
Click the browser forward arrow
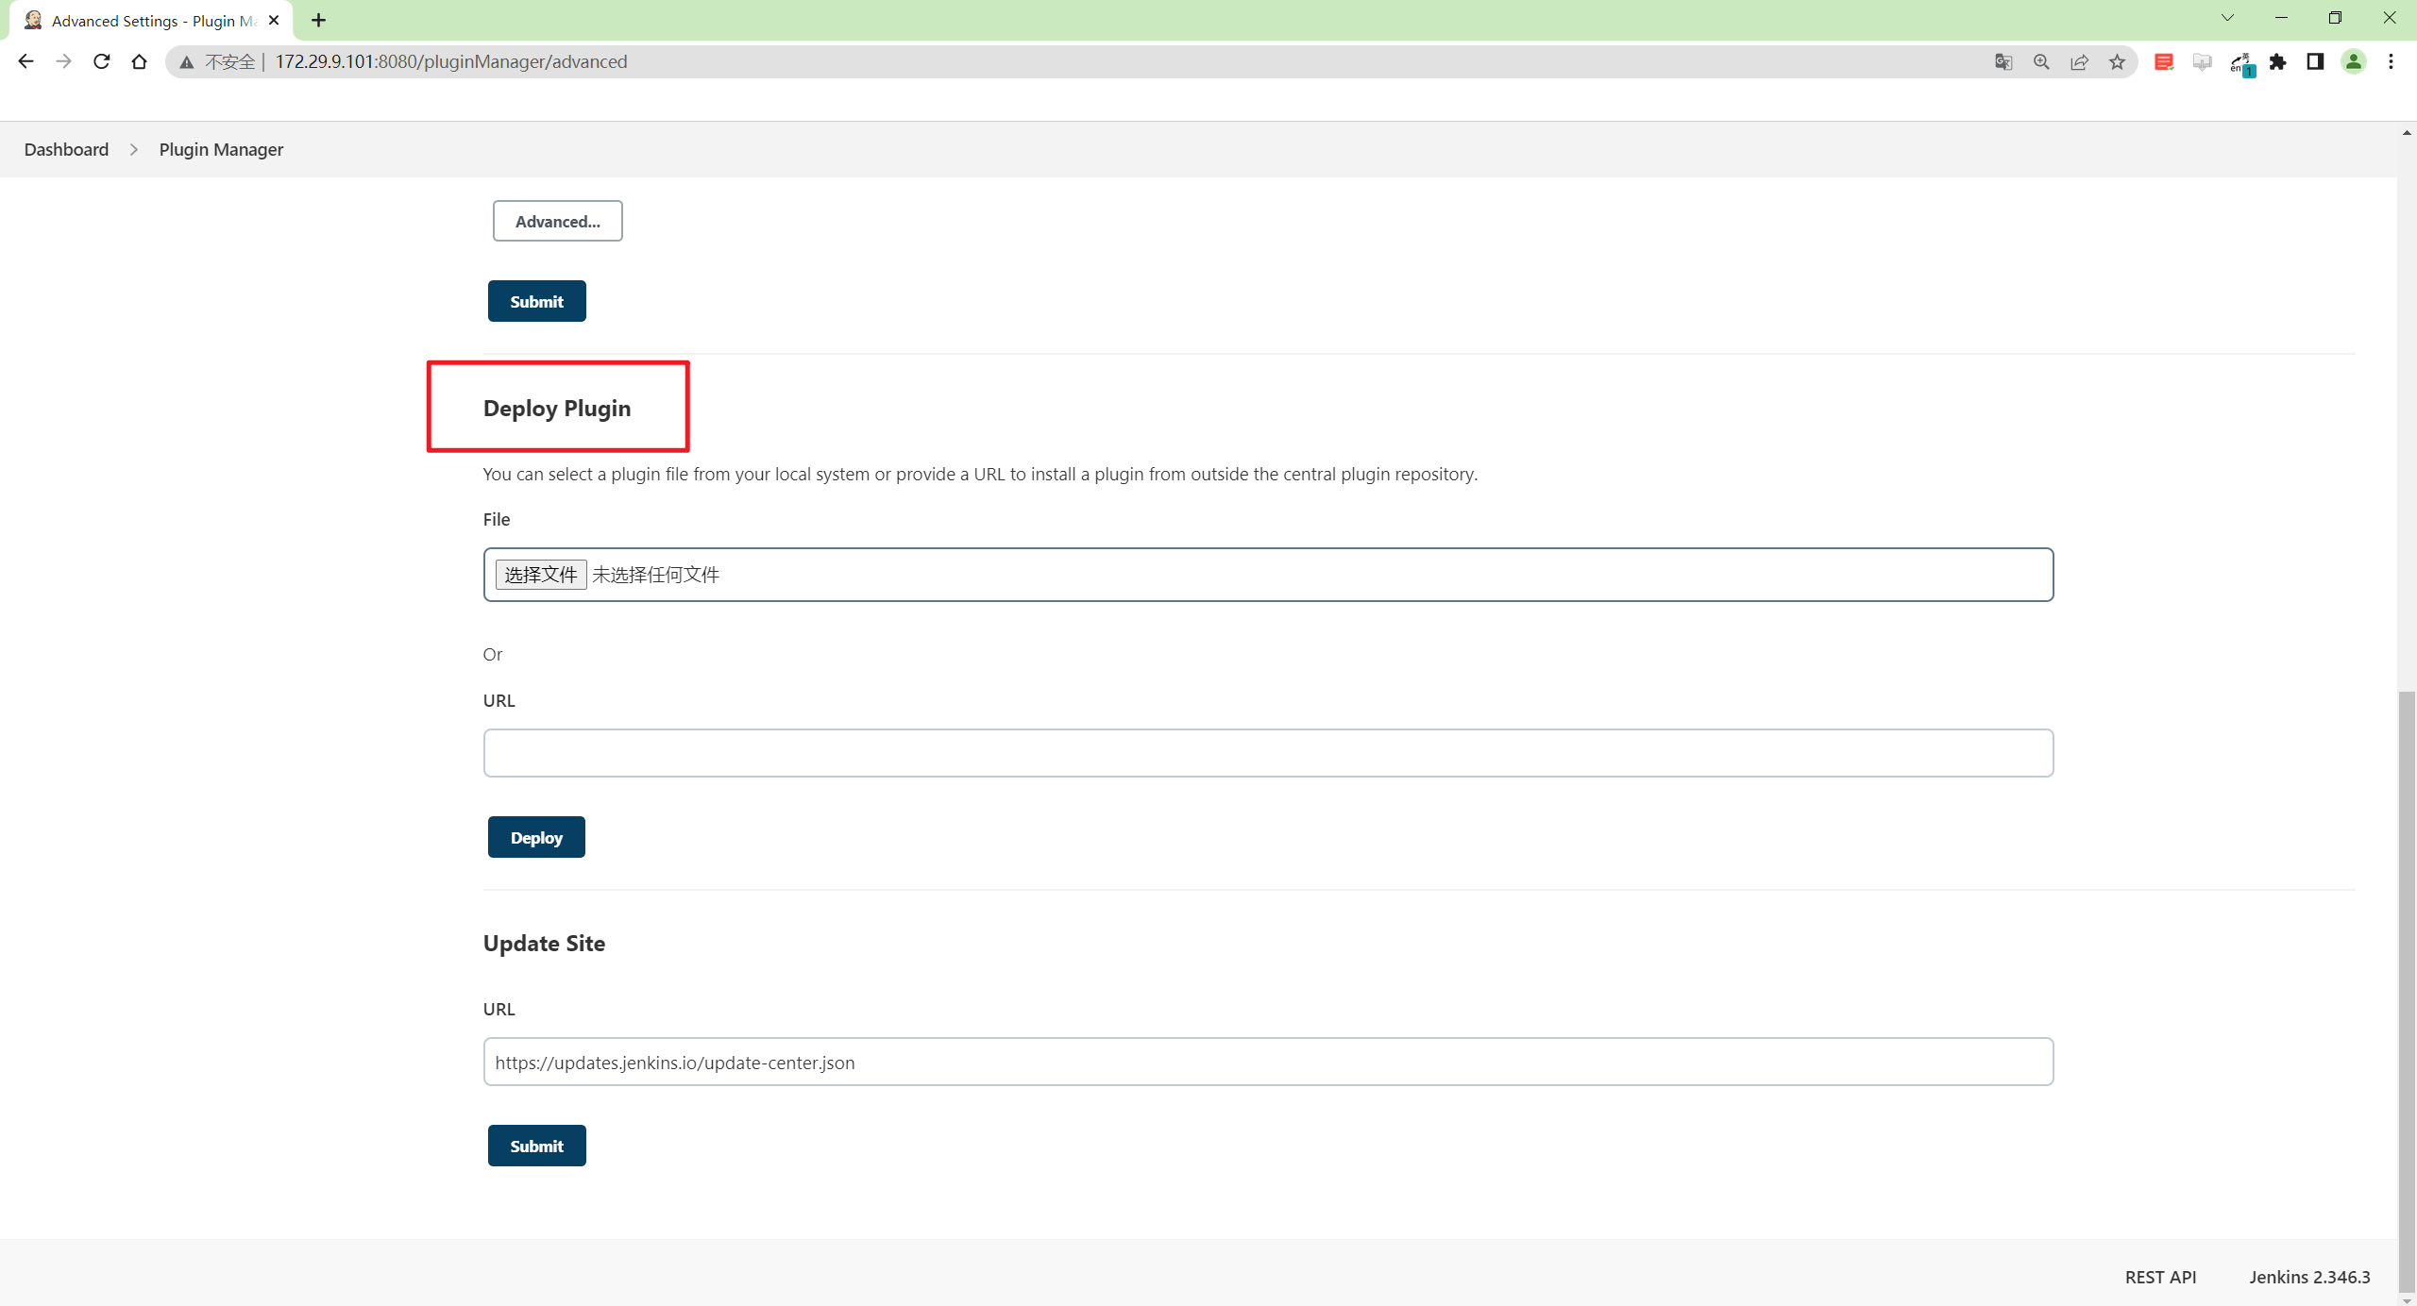tap(63, 61)
